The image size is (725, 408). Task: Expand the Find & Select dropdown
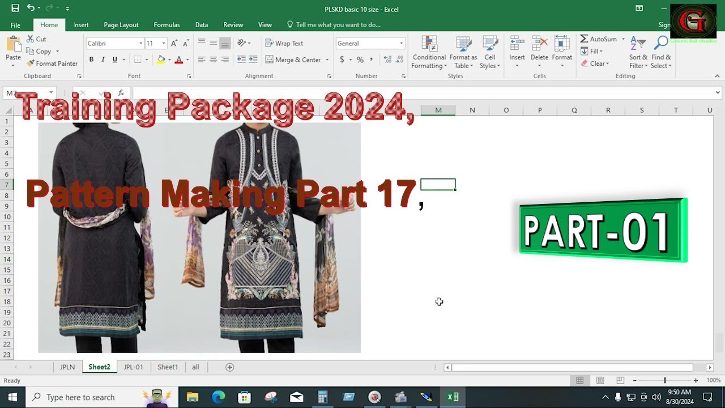[x=661, y=52]
